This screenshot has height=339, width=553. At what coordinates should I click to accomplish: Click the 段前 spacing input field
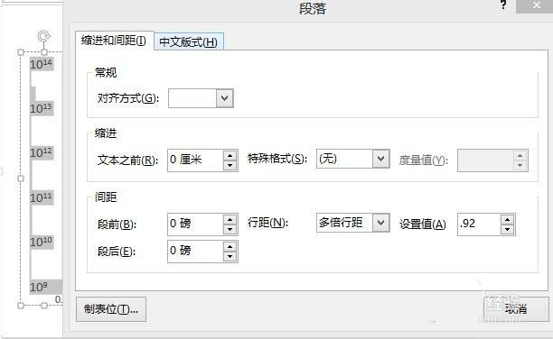click(195, 224)
